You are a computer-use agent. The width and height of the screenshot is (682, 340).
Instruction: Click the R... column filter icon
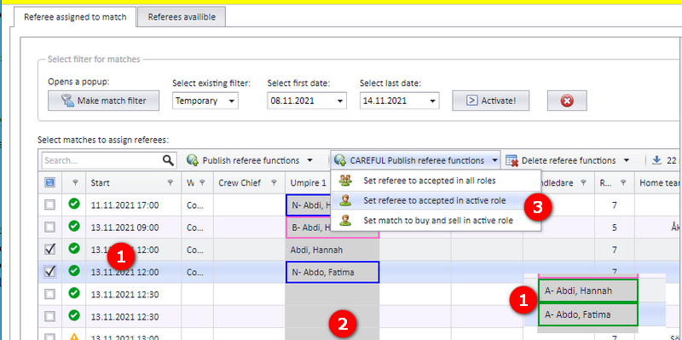click(x=623, y=183)
